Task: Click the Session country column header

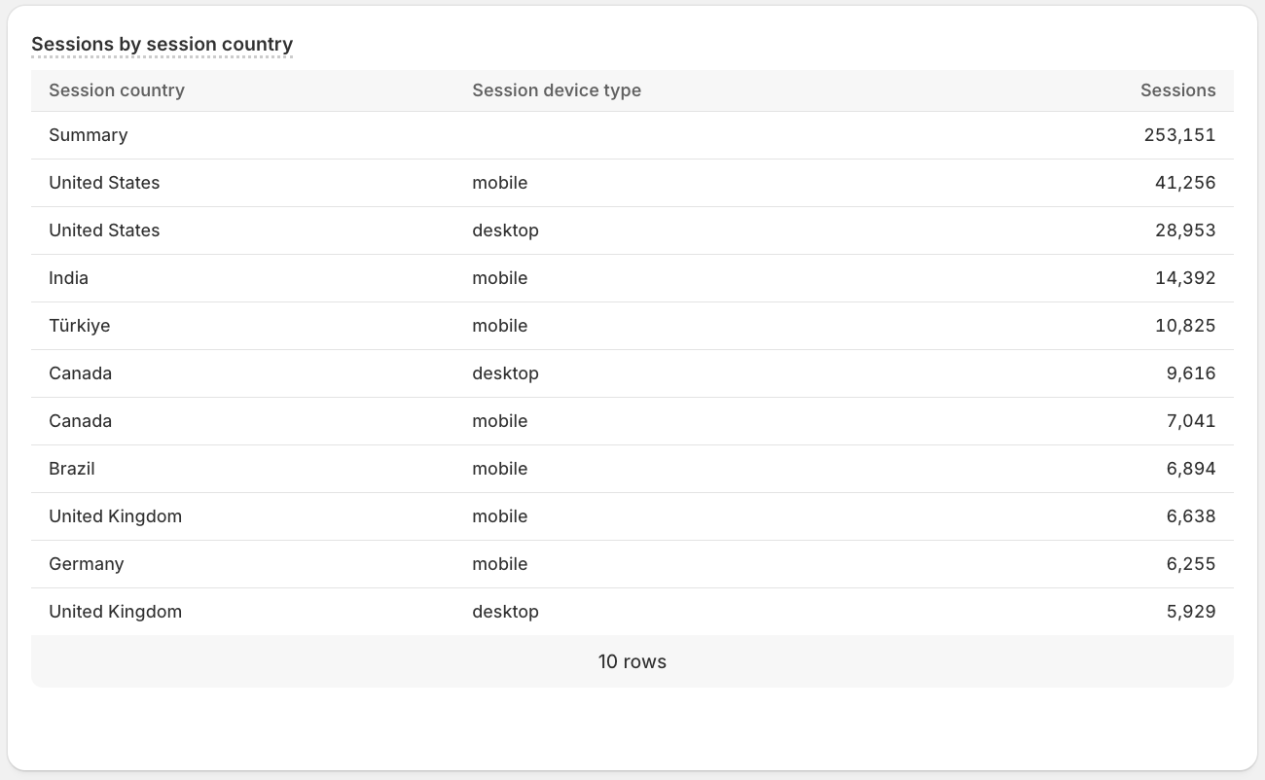Action: pos(117,90)
